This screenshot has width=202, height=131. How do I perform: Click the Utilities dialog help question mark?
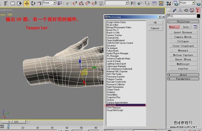pos(160,17)
